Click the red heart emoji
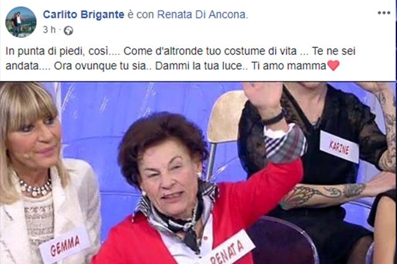Screen dimensions: 397x264 tap(334, 66)
